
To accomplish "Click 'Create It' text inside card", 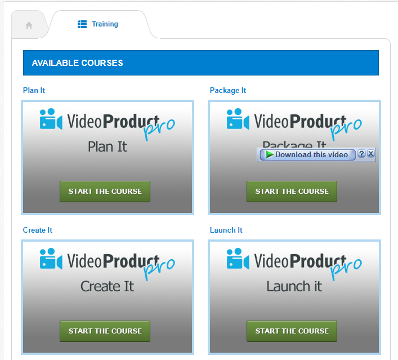I will [x=107, y=286].
